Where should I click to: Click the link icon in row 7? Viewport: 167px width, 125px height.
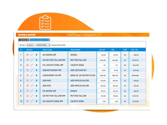(32, 86)
